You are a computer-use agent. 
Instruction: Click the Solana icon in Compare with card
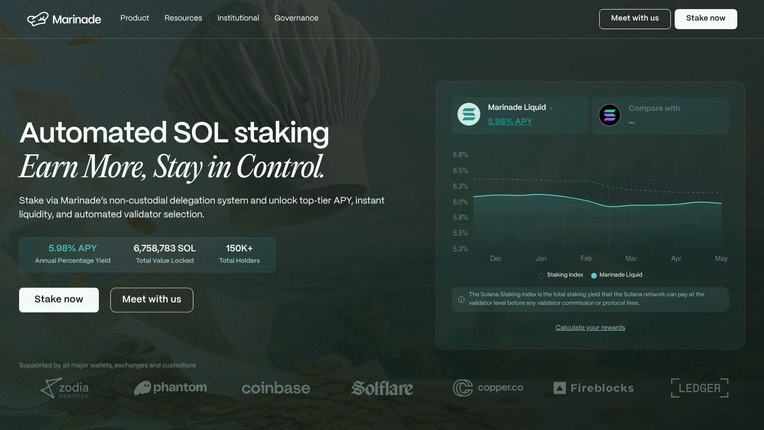click(x=610, y=115)
